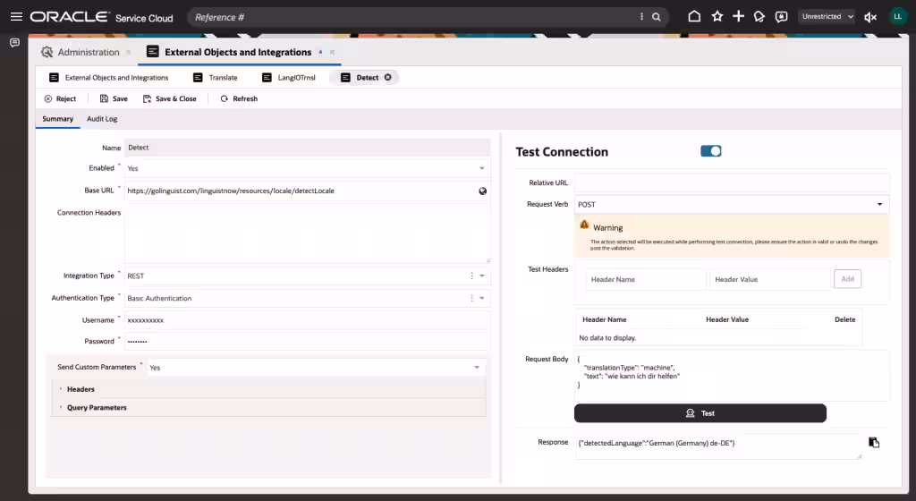Switch to the Audit Log tab
The width and height of the screenshot is (916, 501).
102,119
